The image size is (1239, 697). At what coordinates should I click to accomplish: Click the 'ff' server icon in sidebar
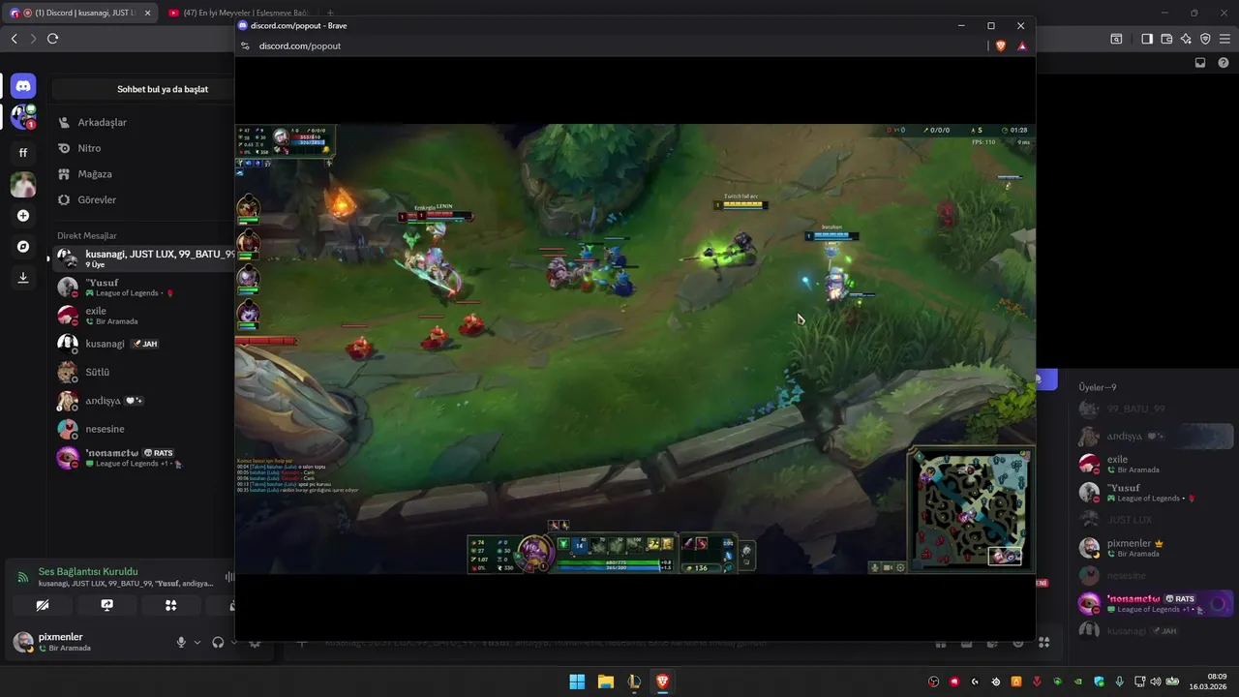23,152
